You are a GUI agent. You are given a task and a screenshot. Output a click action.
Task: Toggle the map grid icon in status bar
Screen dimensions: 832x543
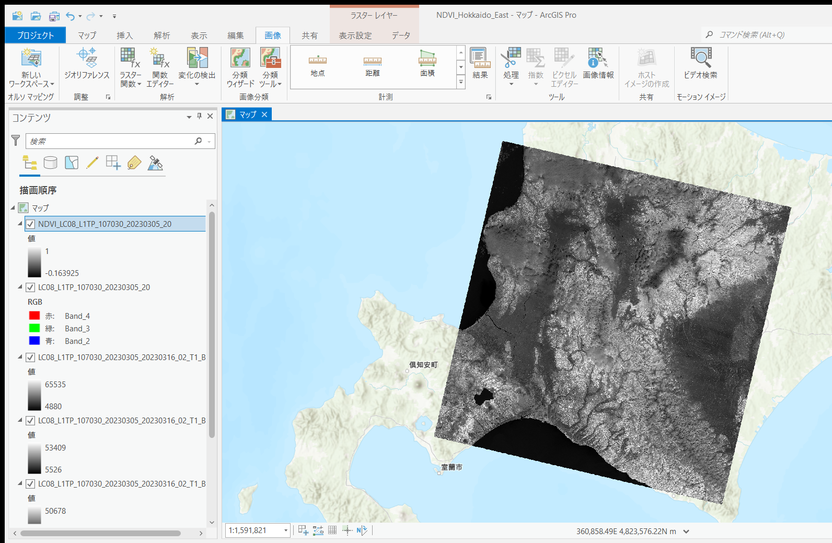(332, 530)
